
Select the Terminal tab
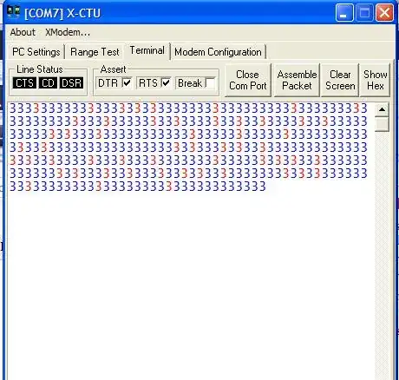click(x=147, y=51)
